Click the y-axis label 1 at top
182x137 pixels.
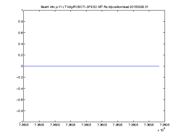point(22,10)
